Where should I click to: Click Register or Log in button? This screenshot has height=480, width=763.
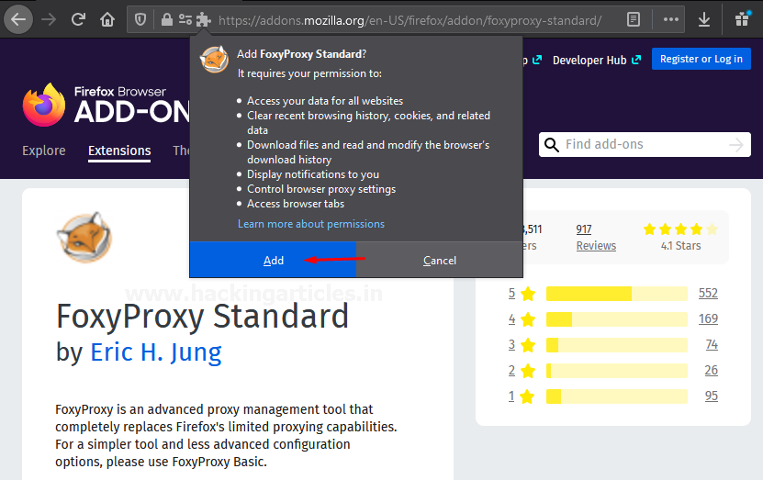coord(701,59)
